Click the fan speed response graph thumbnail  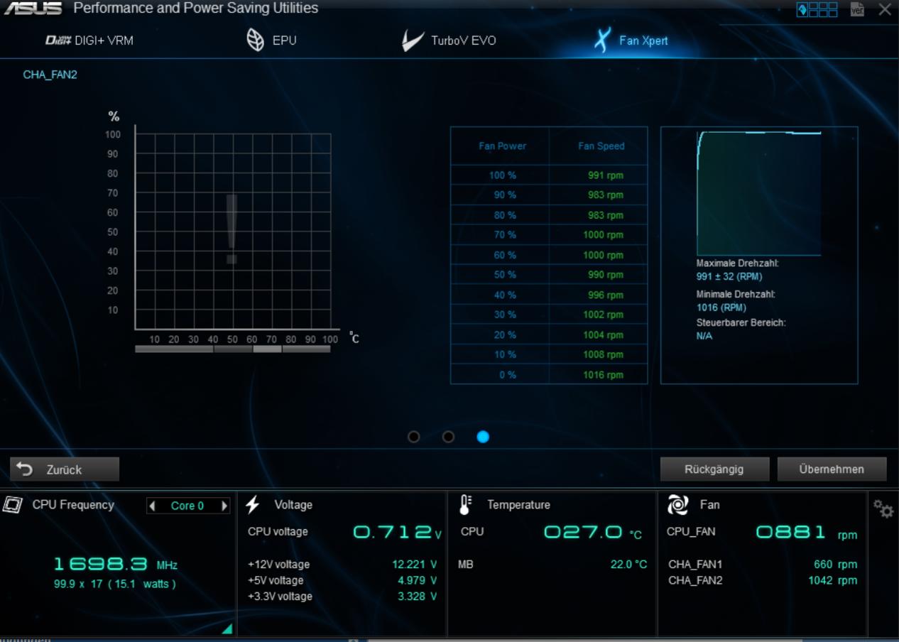(x=759, y=193)
